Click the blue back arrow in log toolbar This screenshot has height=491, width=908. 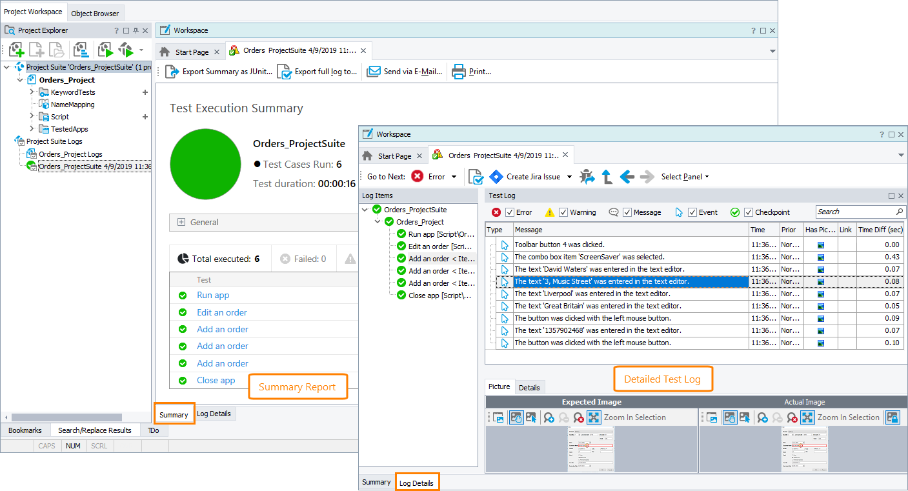click(x=627, y=177)
